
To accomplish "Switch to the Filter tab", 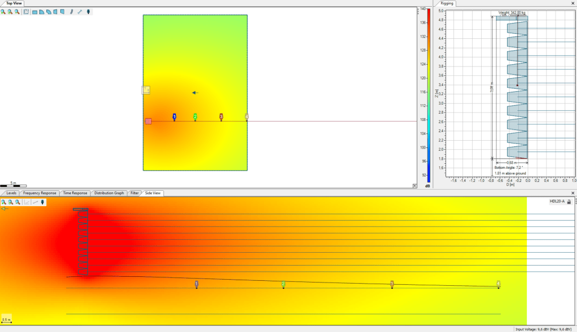I will click(x=134, y=193).
